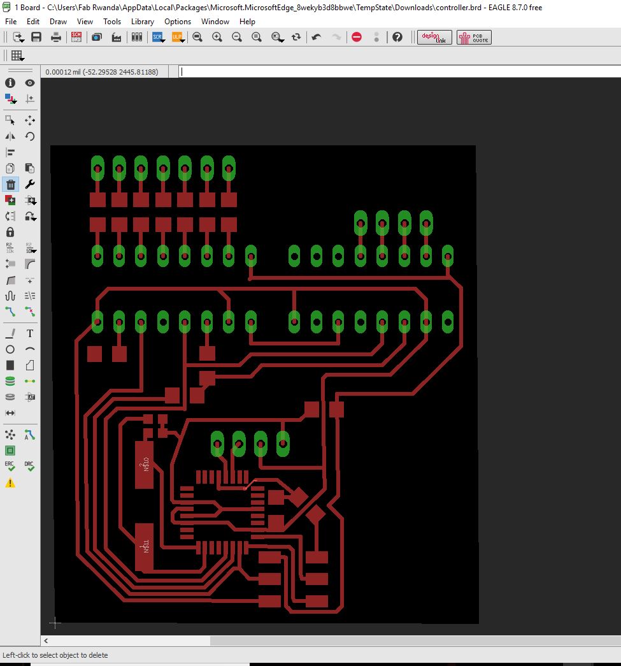Select the Delete trash tool
The width and height of the screenshot is (621, 666).
tap(10, 184)
